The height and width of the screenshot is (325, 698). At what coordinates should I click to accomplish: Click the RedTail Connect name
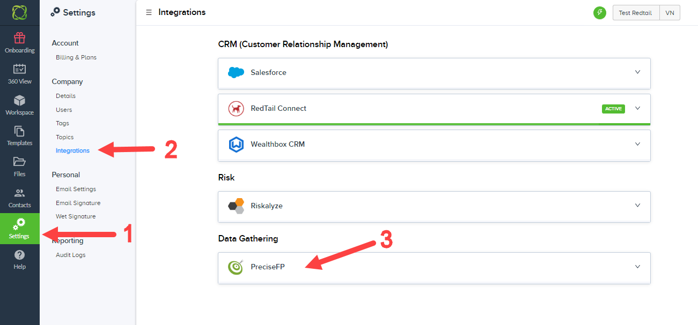(278, 108)
